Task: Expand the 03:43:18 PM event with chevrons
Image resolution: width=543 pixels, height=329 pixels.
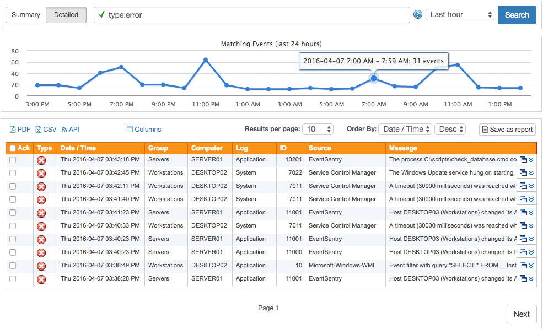Action: tap(531, 160)
